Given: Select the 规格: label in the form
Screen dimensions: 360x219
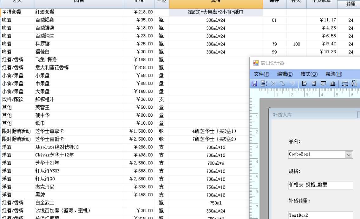Looking at the screenshot, I should [295, 171].
